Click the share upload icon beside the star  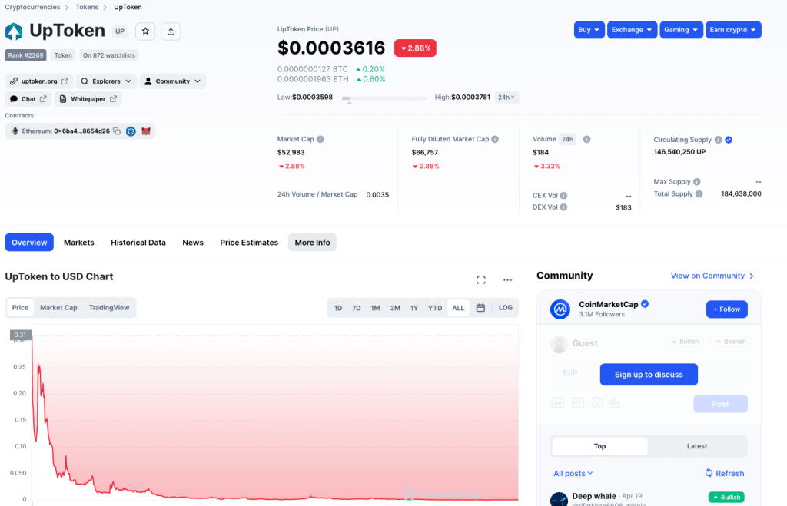(171, 31)
